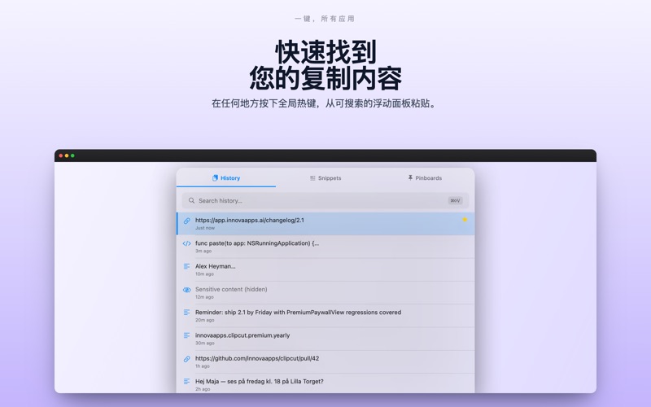Select the Alex Heyman... entry
Viewport: 651px width, 407px height.
(325, 269)
